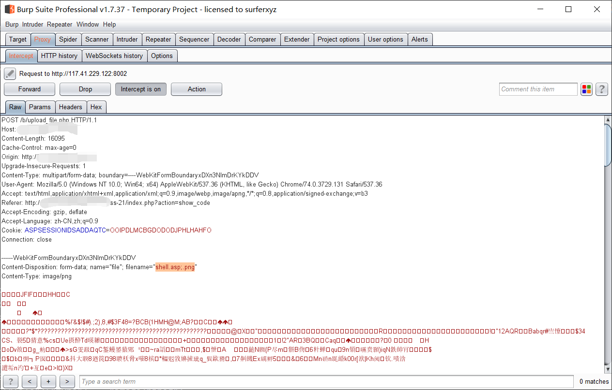The height and width of the screenshot is (390, 612).
Task: Select the Headers view tab
Action: click(x=71, y=107)
